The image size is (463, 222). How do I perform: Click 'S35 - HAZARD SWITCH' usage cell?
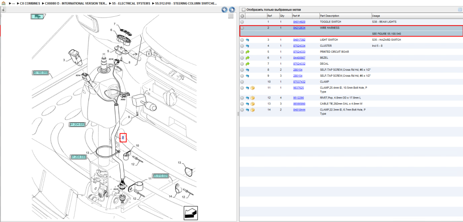click(x=386, y=40)
